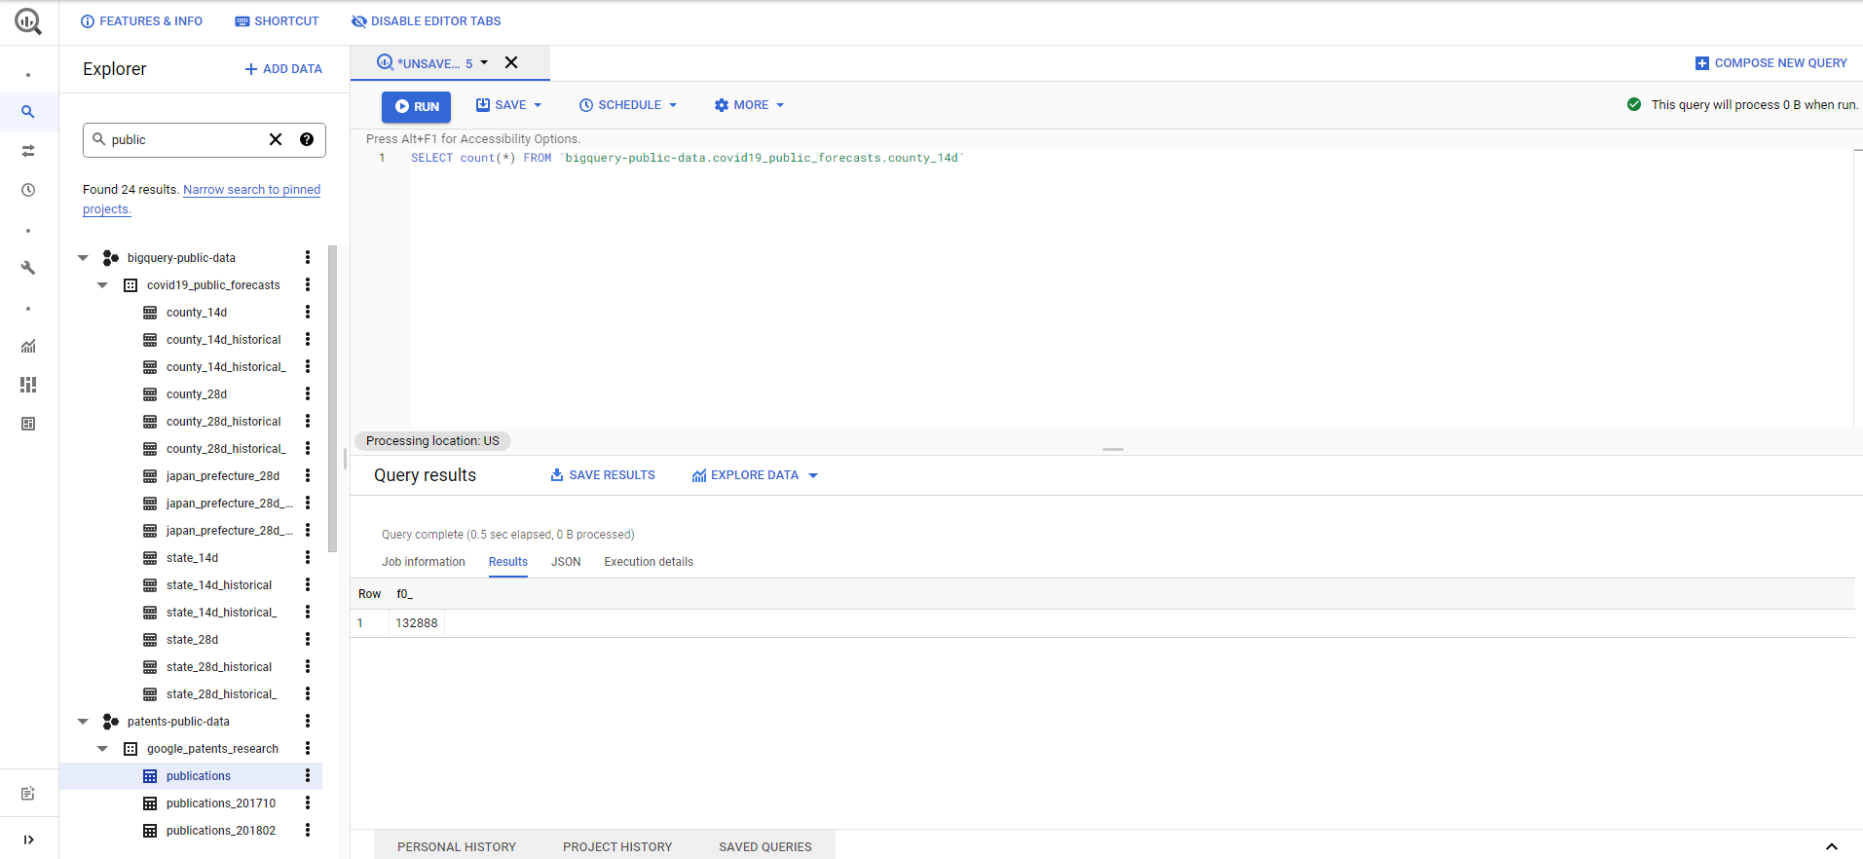Open actions menu for japan_prefecture_28d table
Screen dimensions: 1863x859
[x=308, y=475]
